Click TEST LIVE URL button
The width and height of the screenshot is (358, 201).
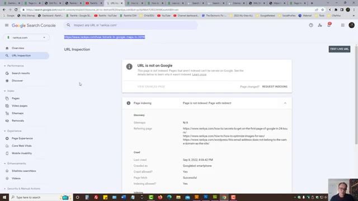click(340, 49)
